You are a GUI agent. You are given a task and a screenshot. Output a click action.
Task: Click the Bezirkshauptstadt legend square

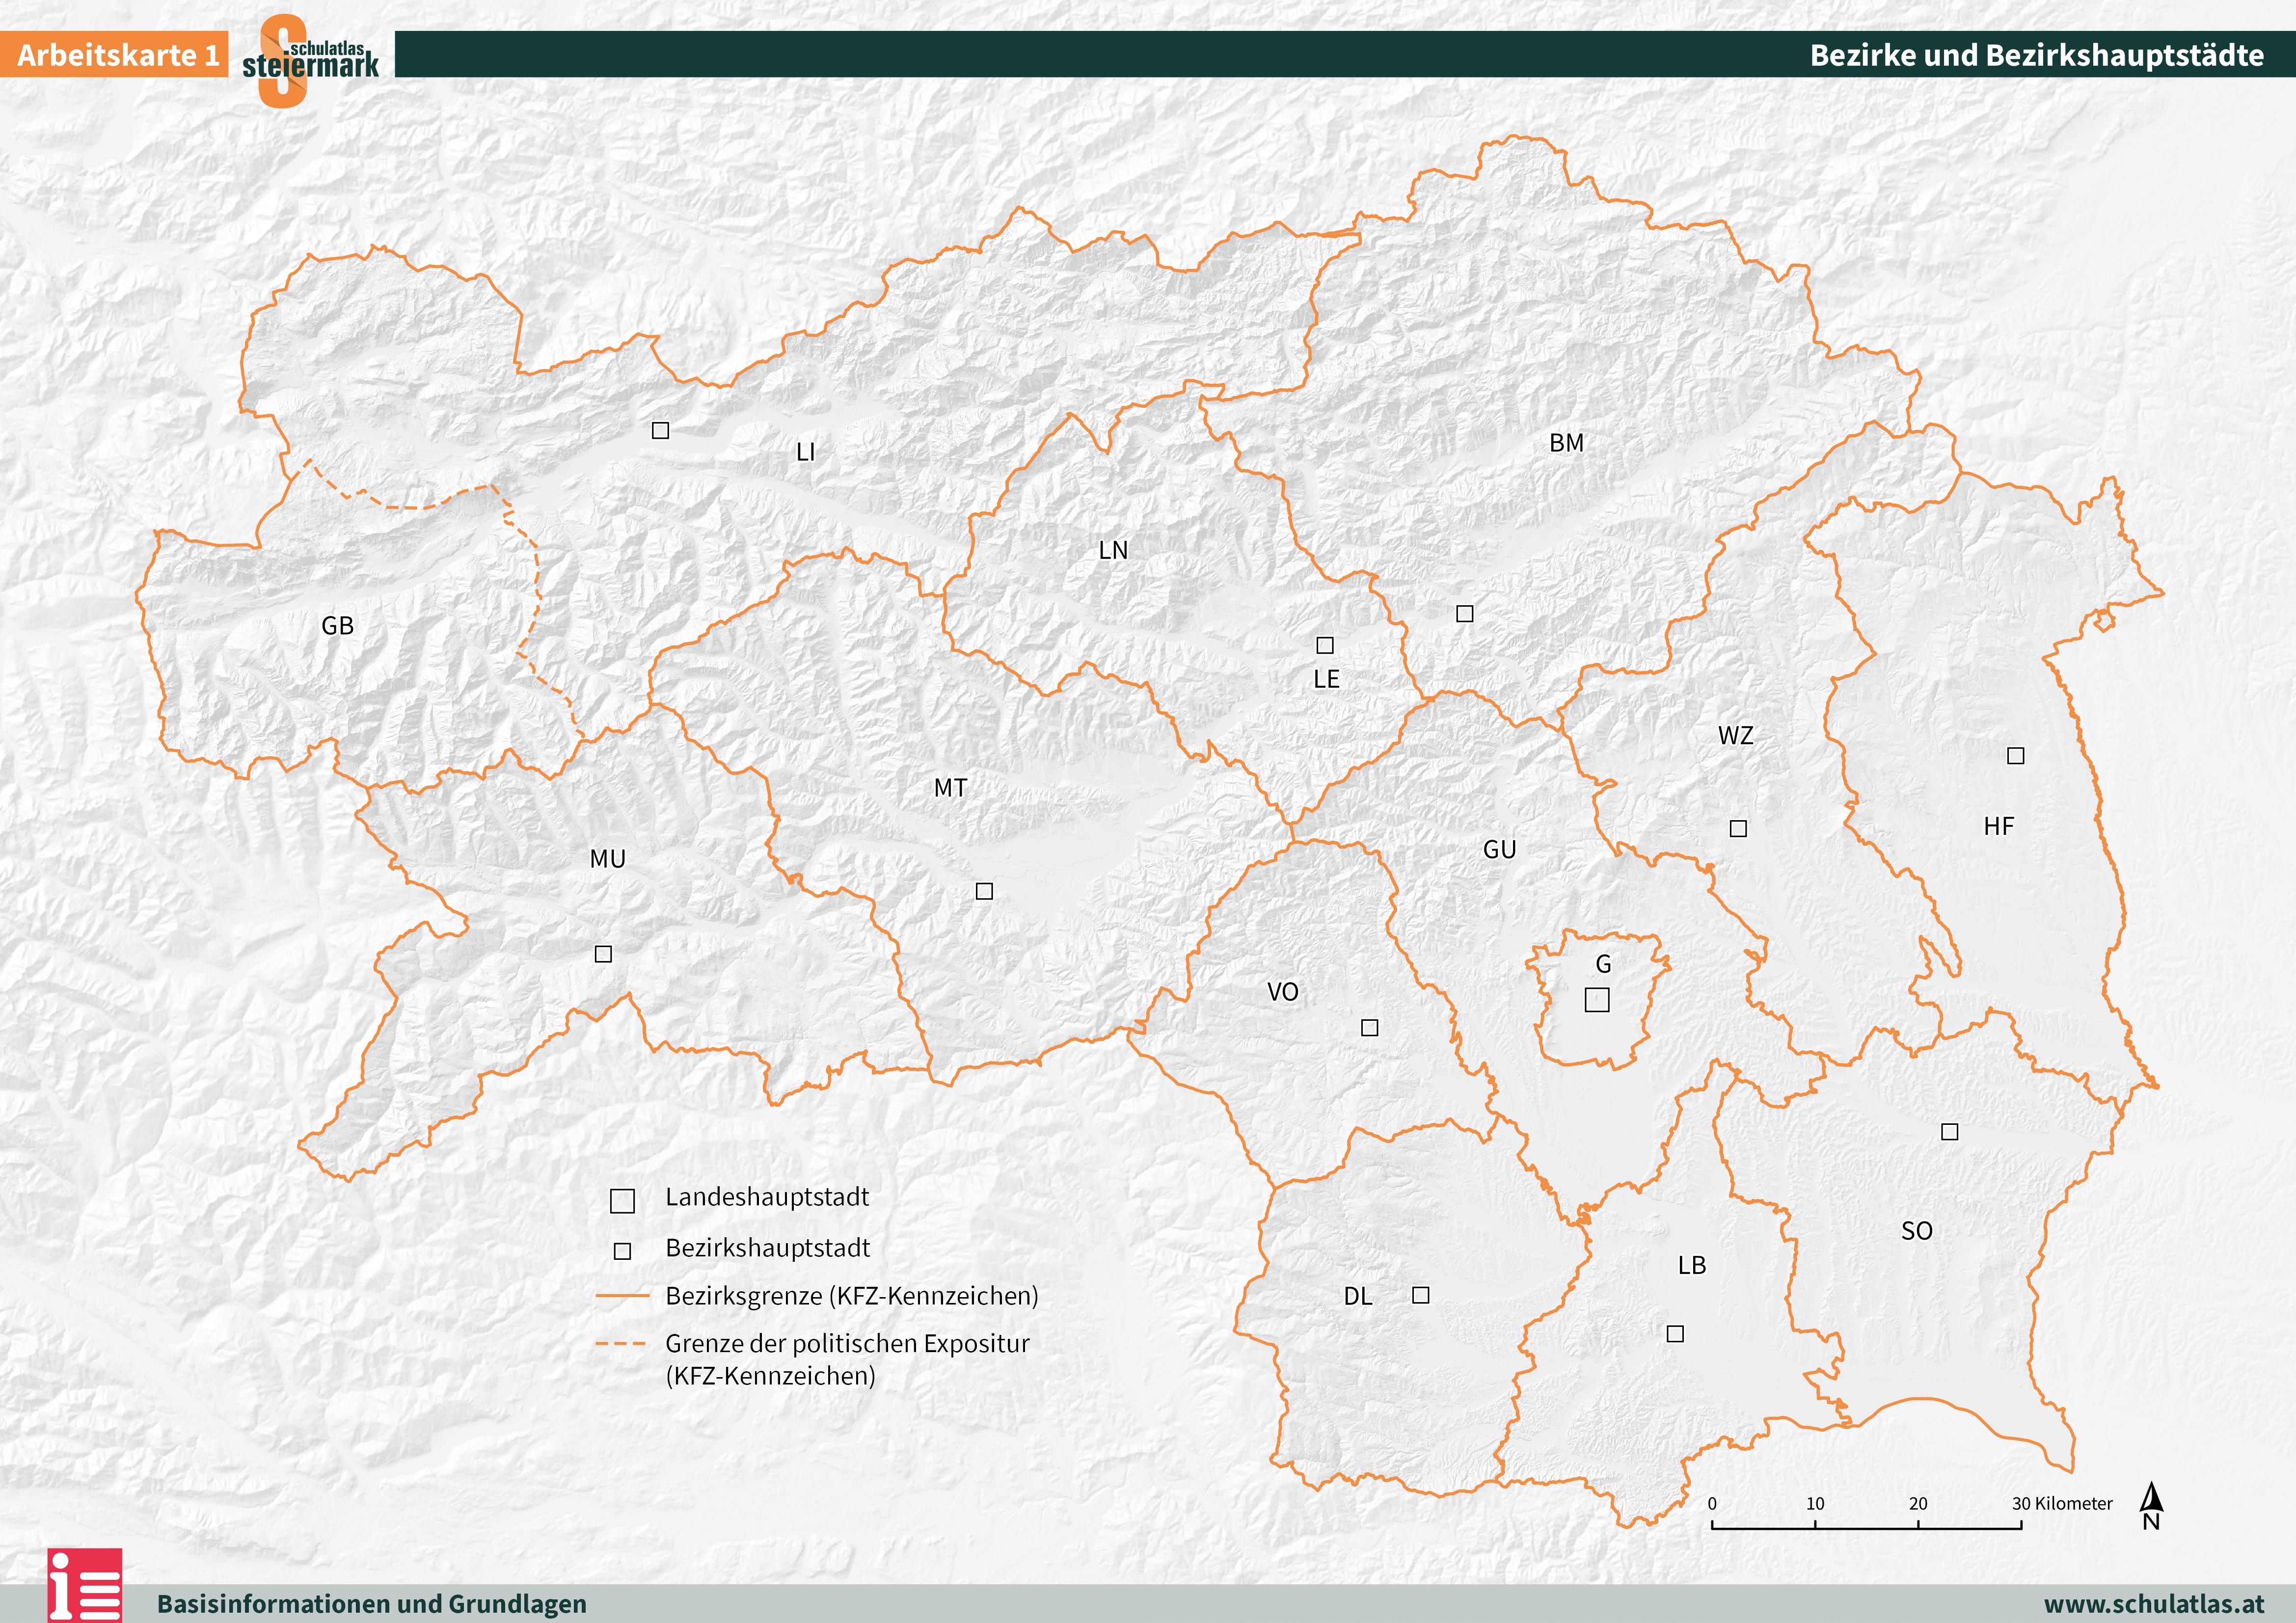point(622,1251)
